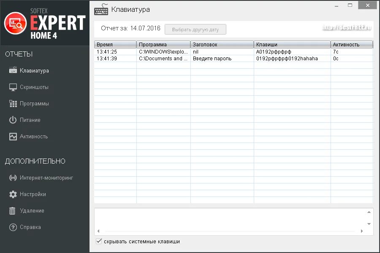The height and width of the screenshot is (253, 380).
Task: Click the power icon beside Питание
Action: (13, 120)
